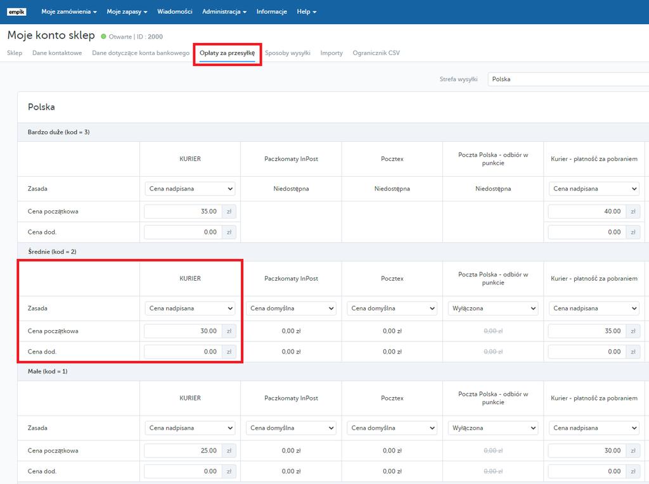Open Paczkomaty InPost Zasada dropdown for Małe
Screen dimensions: 649x484
pos(291,428)
